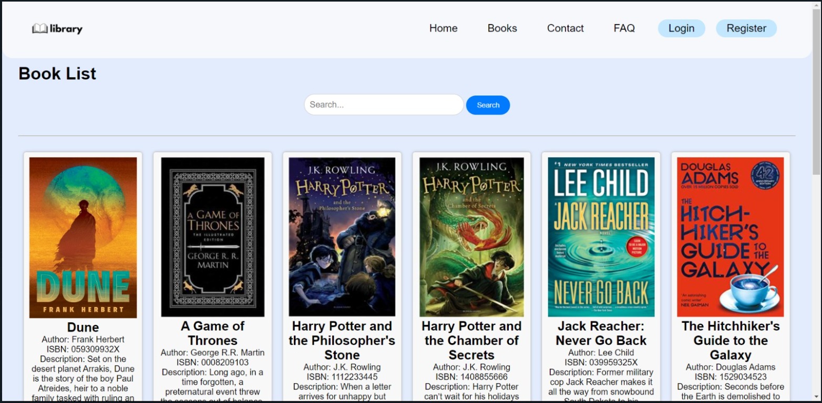822x403 pixels.
Task: Click "Harry Potter and the Philosopher's Stone" title
Action: pyautogui.click(x=342, y=340)
